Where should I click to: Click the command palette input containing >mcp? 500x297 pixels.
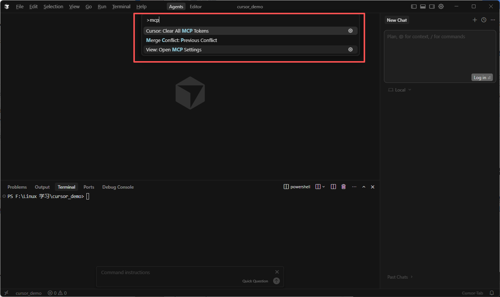(x=250, y=20)
